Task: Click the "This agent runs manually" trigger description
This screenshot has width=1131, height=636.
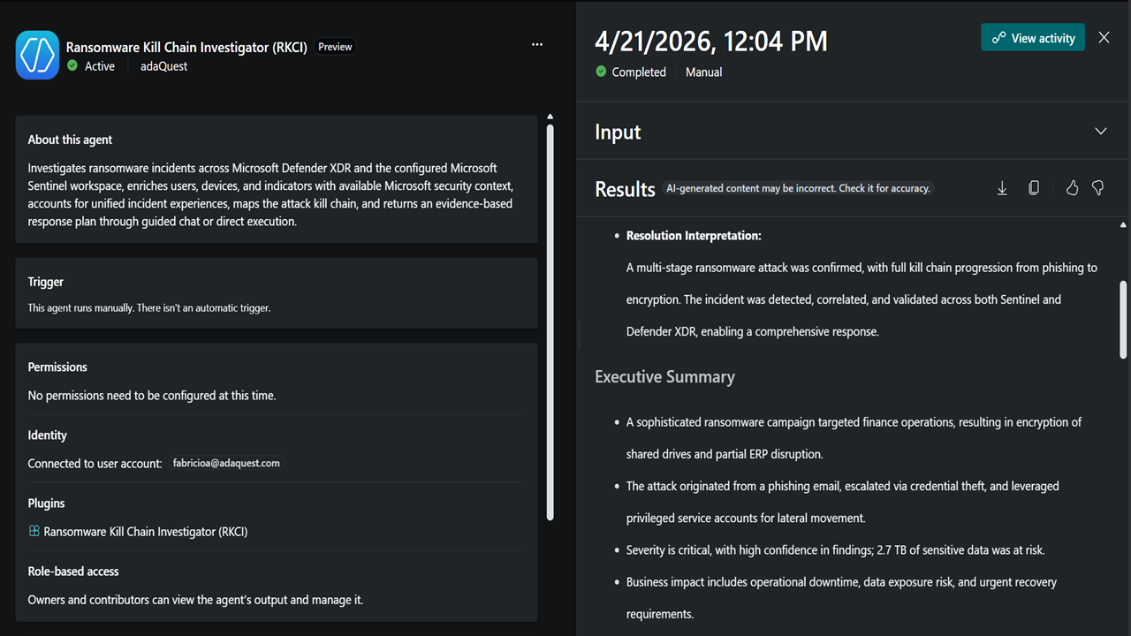Action: point(149,308)
